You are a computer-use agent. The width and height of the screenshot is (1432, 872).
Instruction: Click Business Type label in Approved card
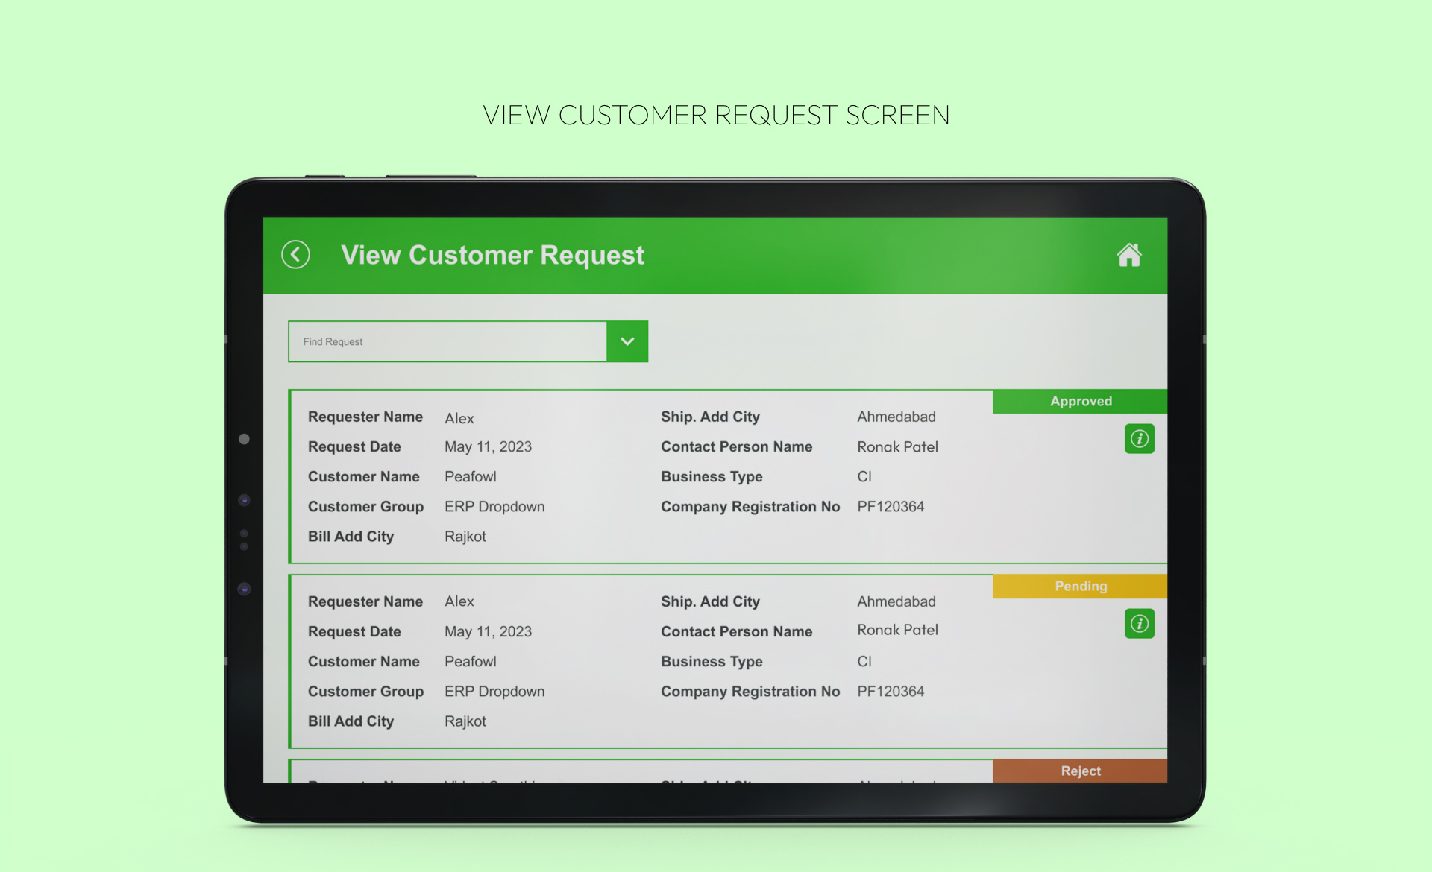[x=712, y=477]
